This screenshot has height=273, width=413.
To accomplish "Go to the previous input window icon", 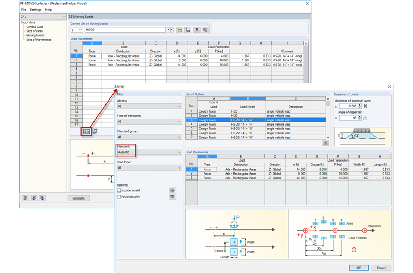I will (34, 198).
